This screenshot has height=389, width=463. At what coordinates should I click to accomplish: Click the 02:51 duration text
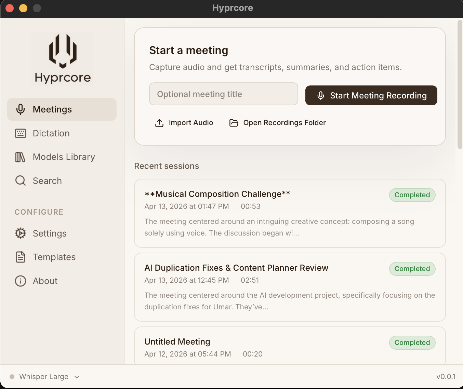click(250, 280)
